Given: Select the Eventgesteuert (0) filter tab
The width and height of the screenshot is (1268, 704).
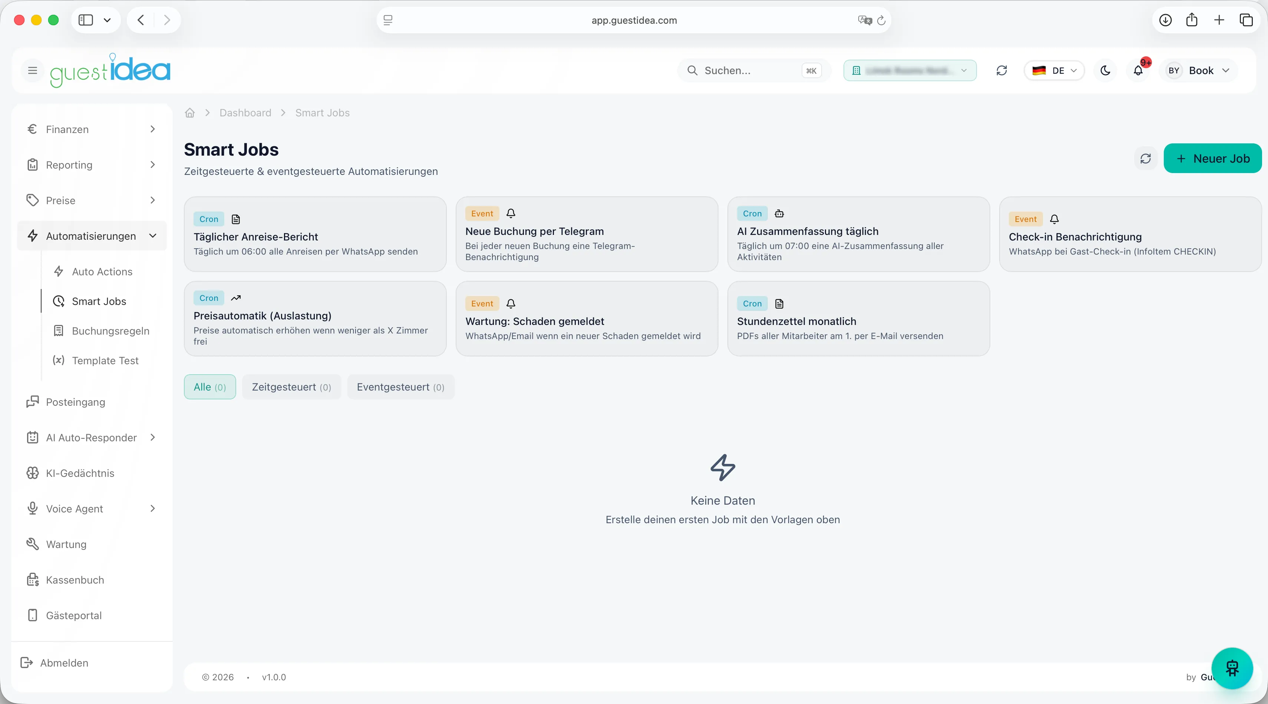Looking at the screenshot, I should click(401, 387).
